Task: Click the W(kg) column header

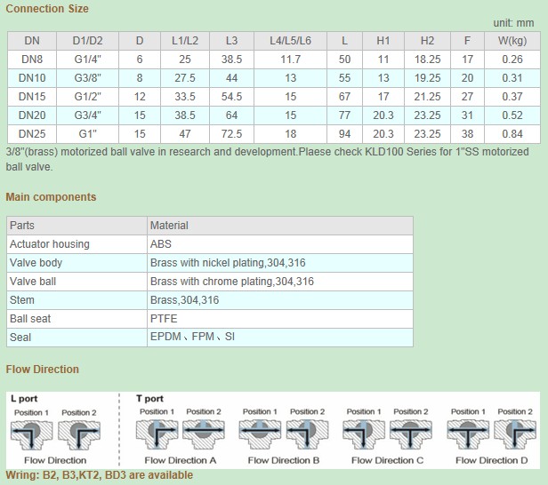Action: (512, 41)
